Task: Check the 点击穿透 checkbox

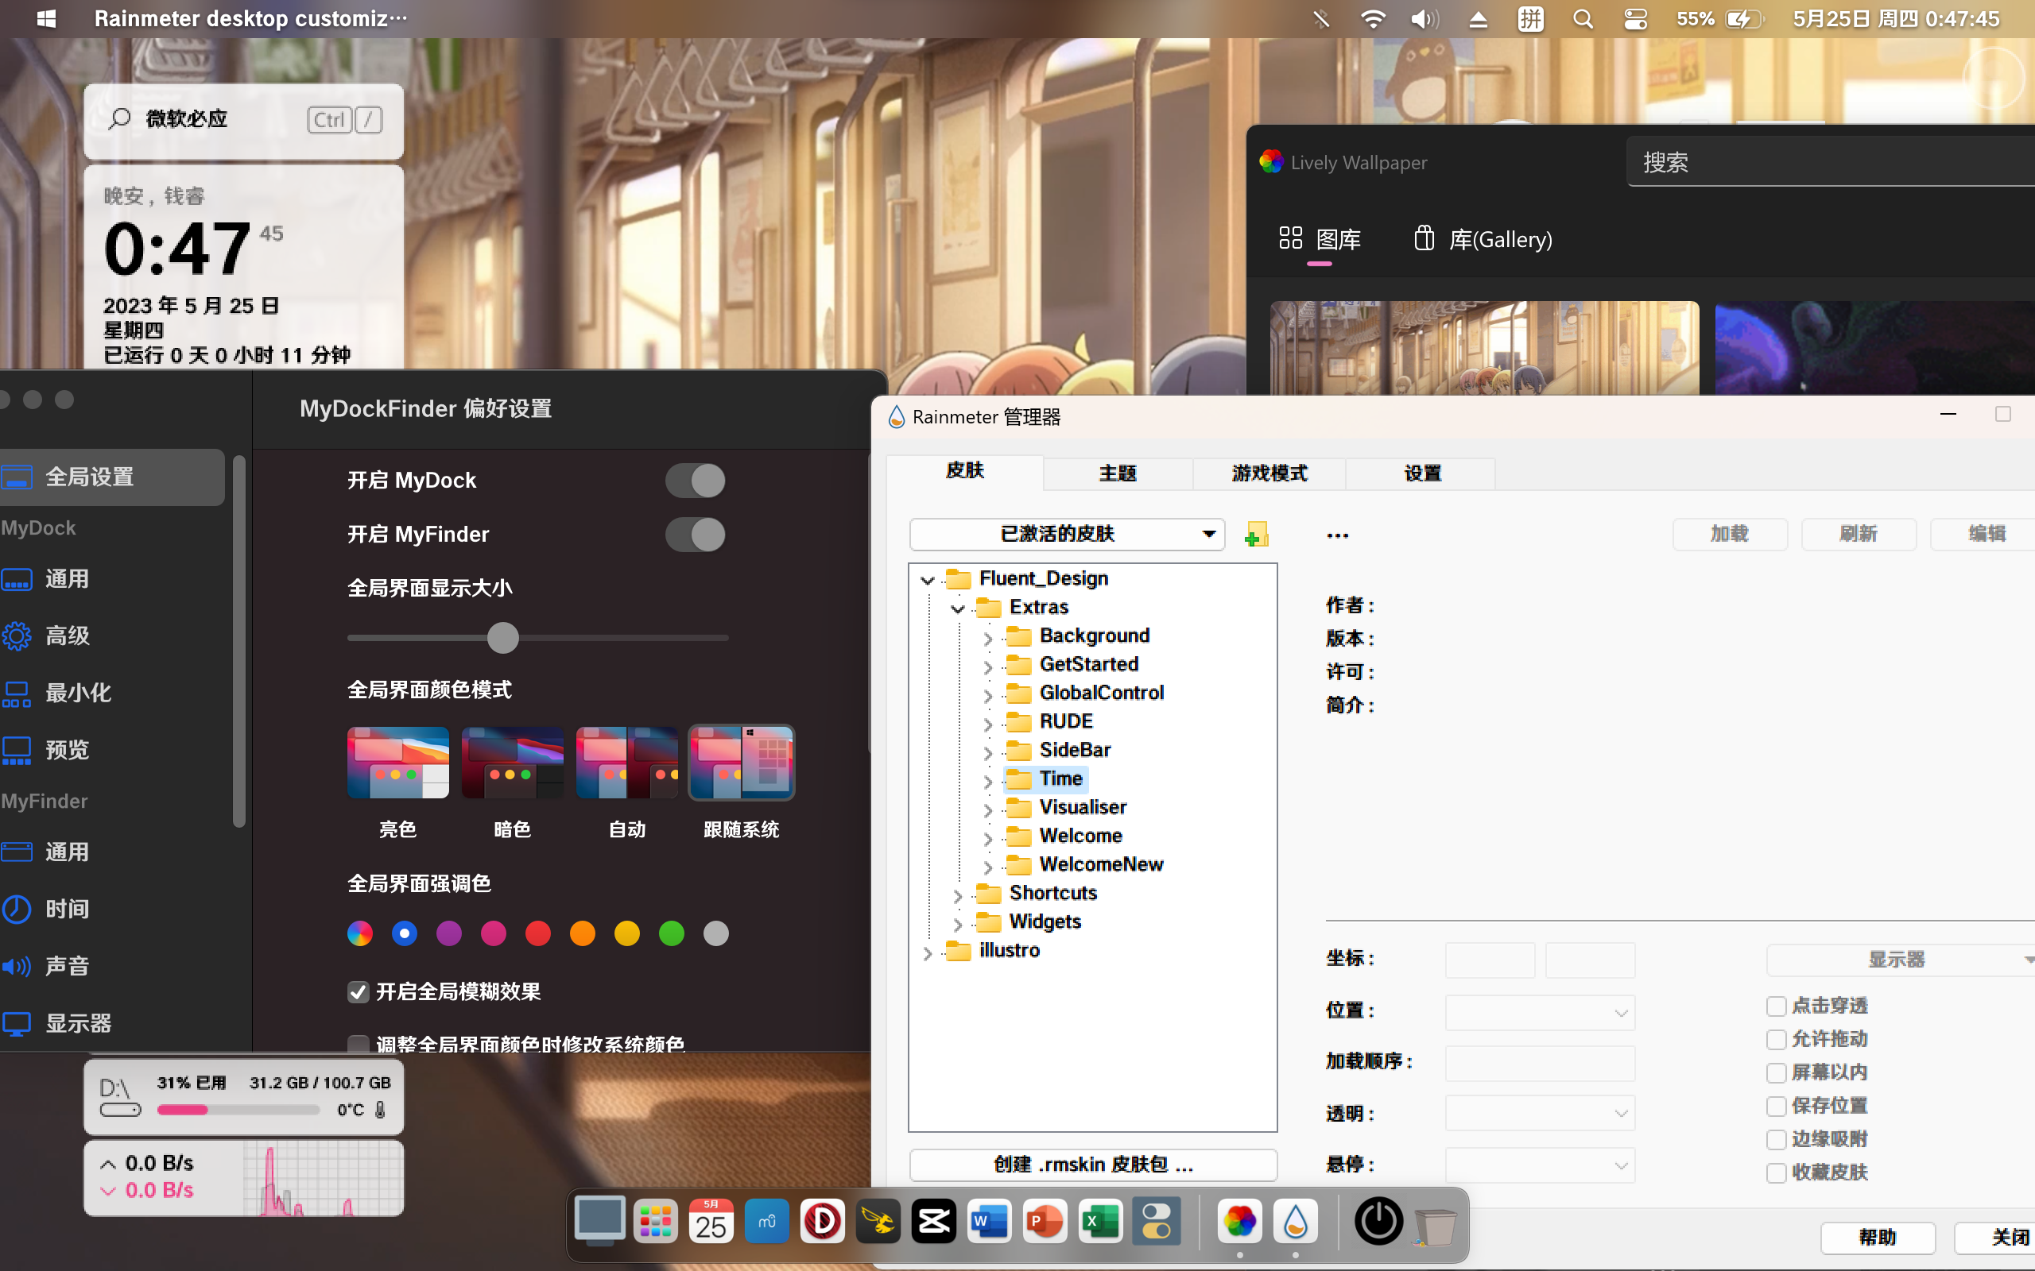Action: point(1776,1006)
